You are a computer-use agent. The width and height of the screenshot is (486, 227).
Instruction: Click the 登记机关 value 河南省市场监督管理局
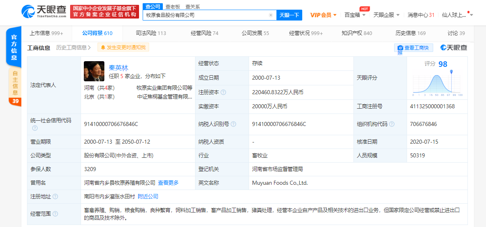[x=277, y=169]
